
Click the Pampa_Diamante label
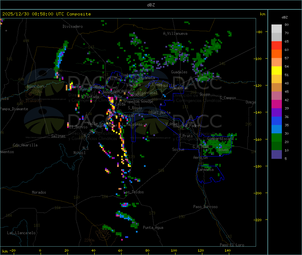[x=14, y=109]
